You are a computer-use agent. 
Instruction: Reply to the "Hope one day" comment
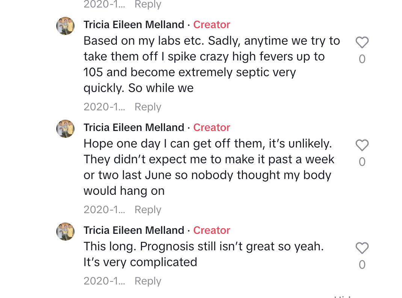tap(148, 210)
